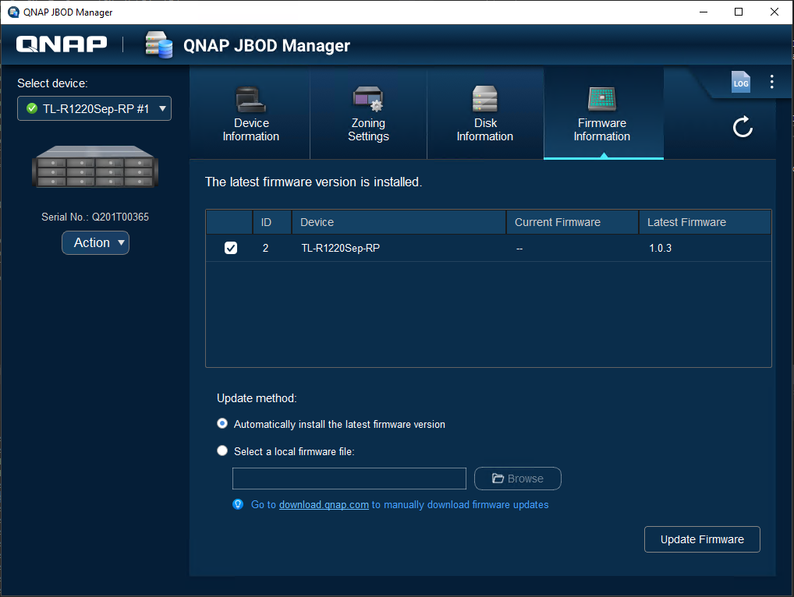Click the QNAP logo in header
794x597 pixels.
tap(62, 44)
